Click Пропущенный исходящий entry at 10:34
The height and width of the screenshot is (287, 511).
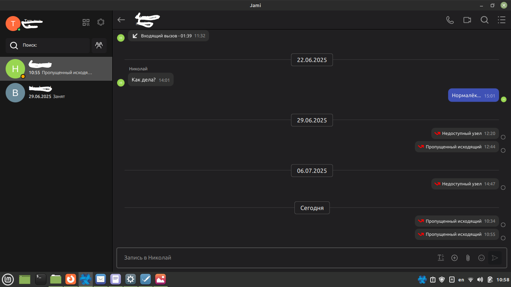coord(457,221)
